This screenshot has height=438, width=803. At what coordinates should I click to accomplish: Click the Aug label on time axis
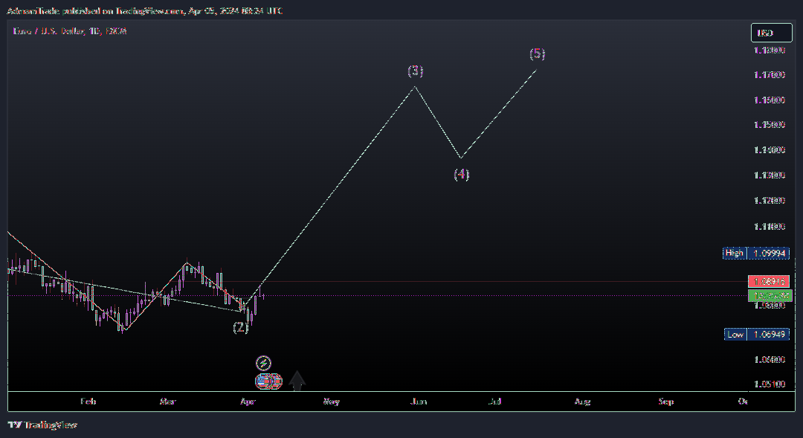(x=582, y=402)
